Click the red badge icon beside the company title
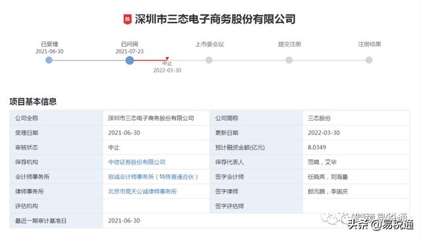The height and width of the screenshot is (237, 421). tap(128, 19)
